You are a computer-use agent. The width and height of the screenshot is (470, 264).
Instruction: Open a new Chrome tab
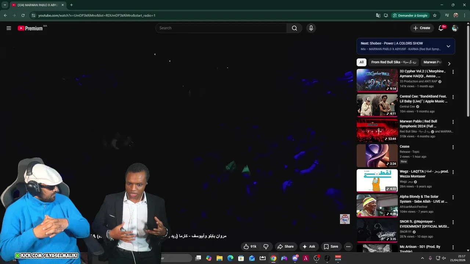pyautogui.click(x=71, y=5)
